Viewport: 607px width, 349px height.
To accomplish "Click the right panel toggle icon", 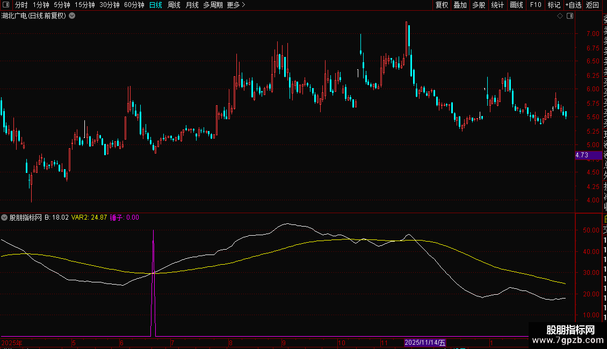I will [570, 16].
